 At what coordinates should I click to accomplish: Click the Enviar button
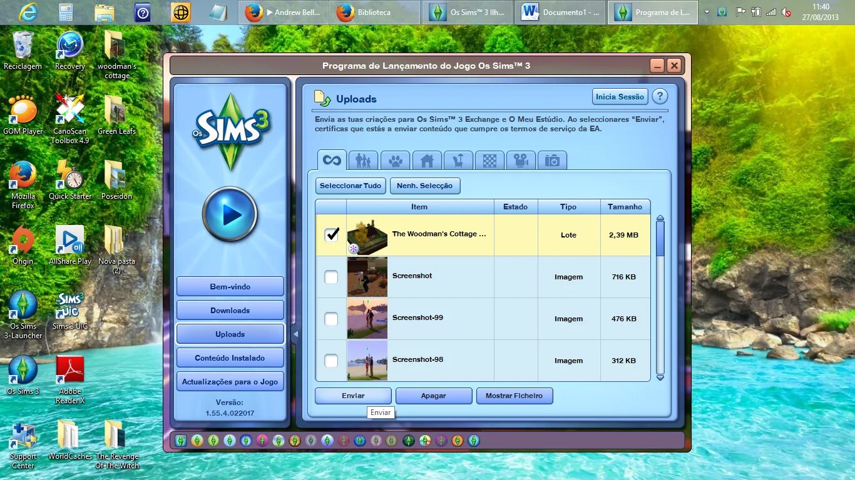(353, 396)
